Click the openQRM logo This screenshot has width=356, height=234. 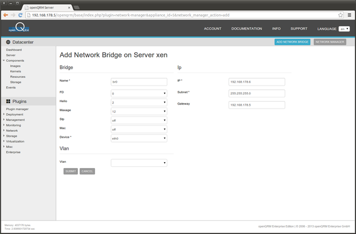19,27
